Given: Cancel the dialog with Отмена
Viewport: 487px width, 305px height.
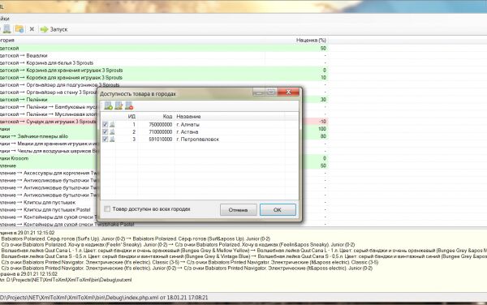Looking at the screenshot, I should [238, 210].
